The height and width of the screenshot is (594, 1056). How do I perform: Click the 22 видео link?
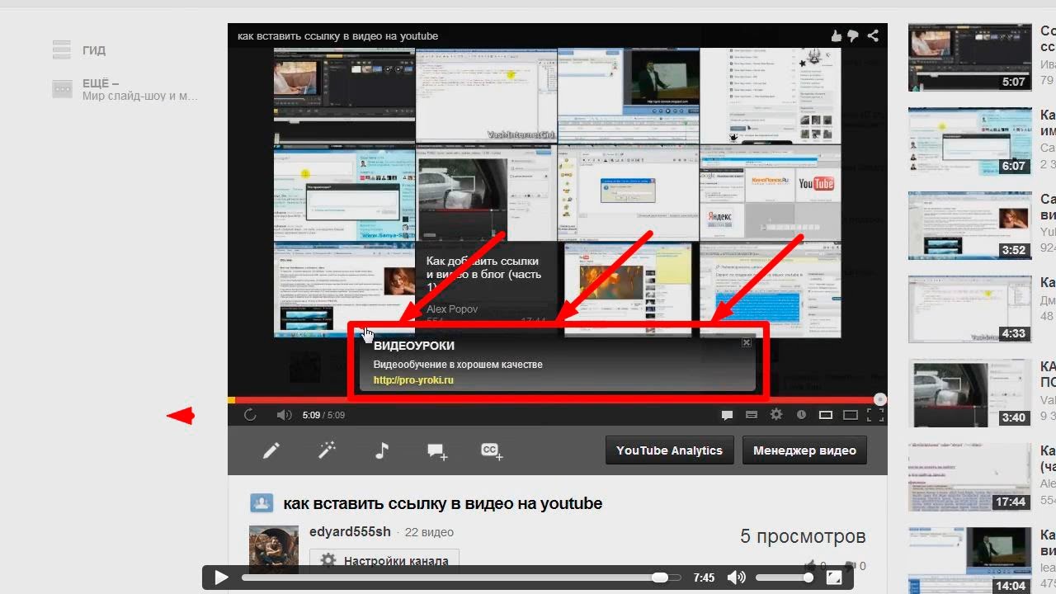tap(429, 532)
